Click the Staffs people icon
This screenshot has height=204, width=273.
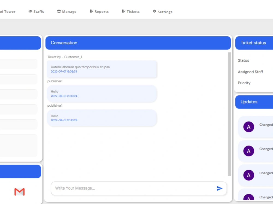30,11
